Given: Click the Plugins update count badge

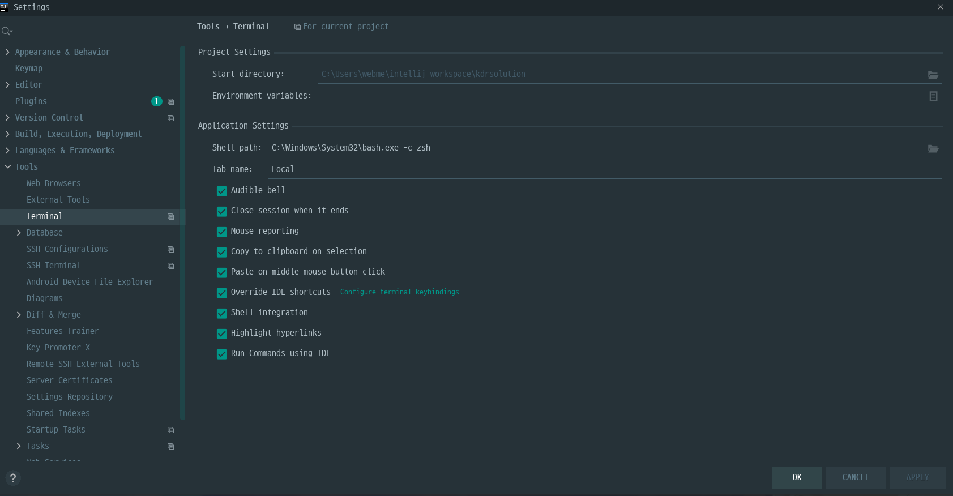Looking at the screenshot, I should (x=157, y=101).
